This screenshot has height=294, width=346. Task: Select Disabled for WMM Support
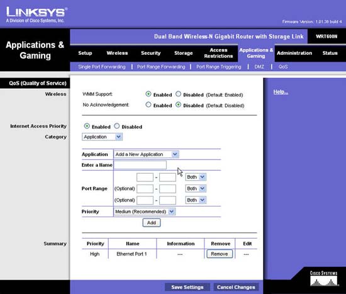point(178,94)
